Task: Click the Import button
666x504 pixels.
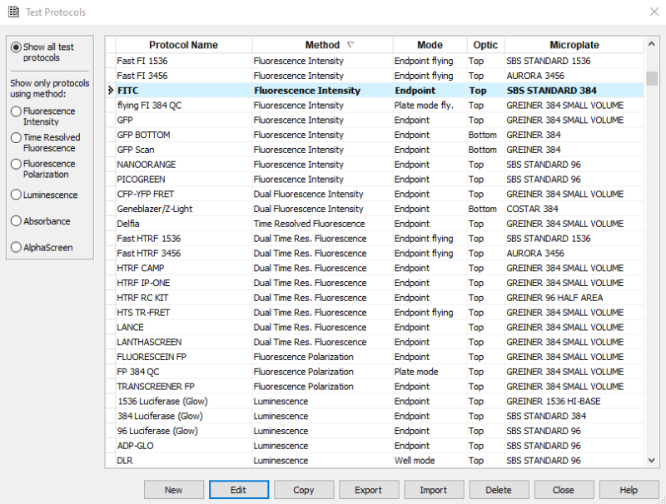Action: pos(434,490)
